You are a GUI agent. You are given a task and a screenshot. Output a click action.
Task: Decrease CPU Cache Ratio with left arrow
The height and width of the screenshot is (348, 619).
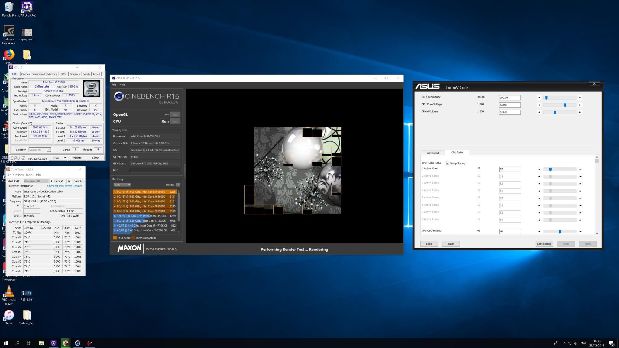pos(539,231)
